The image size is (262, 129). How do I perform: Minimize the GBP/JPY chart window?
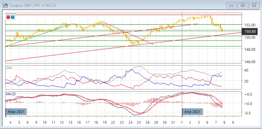(232, 5)
